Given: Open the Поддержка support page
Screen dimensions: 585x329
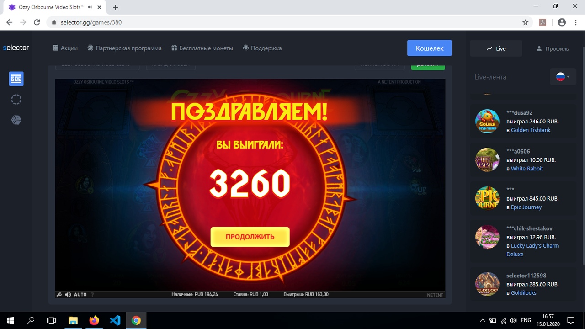Looking at the screenshot, I should click(262, 48).
